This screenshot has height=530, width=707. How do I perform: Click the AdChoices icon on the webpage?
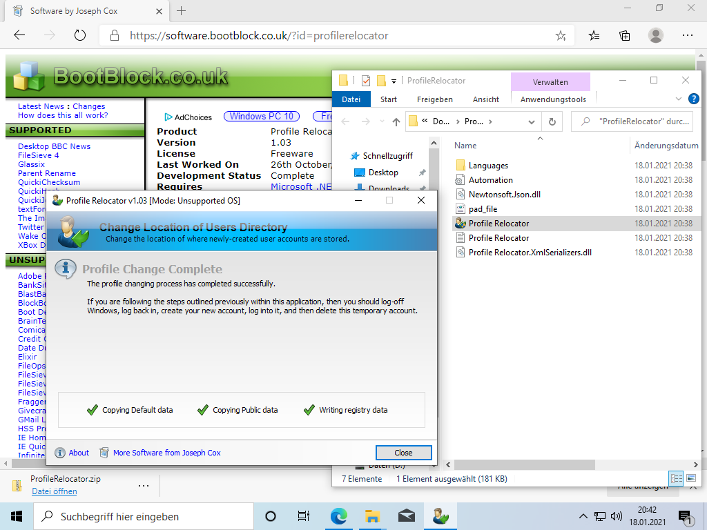(x=168, y=117)
